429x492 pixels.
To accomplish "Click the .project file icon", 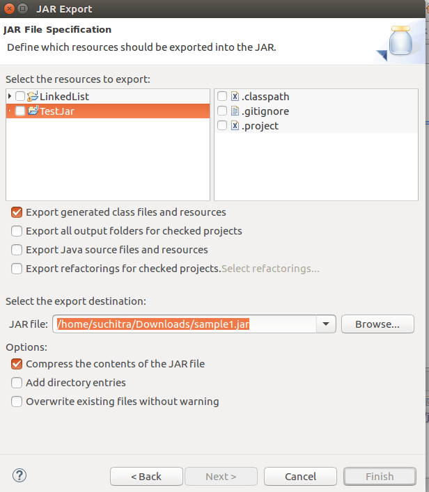I will pos(235,126).
